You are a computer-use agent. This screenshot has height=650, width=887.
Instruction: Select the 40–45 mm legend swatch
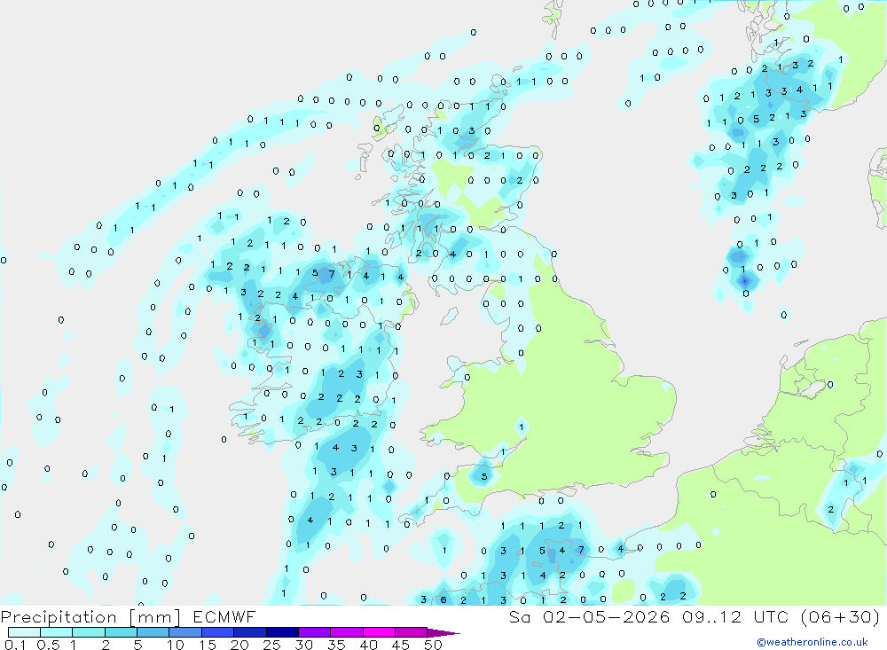379,632
